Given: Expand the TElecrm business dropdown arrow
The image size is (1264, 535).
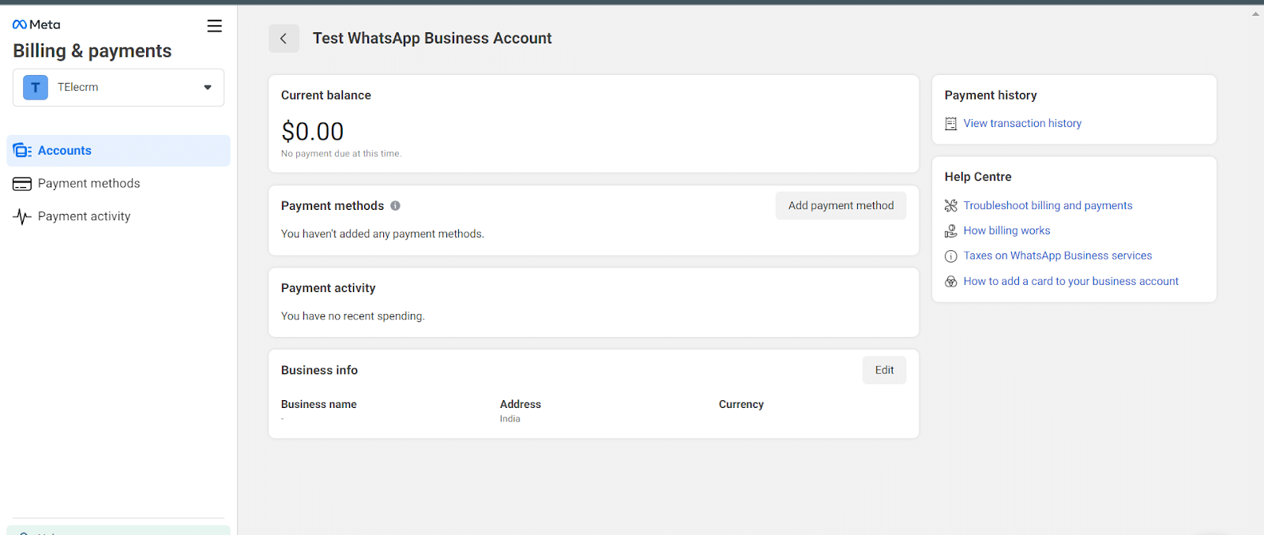Looking at the screenshot, I should click(208, 88).
